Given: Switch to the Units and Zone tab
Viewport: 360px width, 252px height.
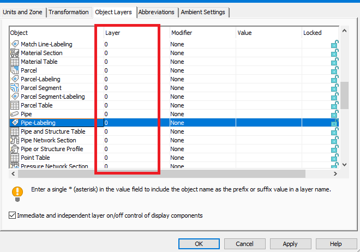Looking at the screenshot, I should tap(23, 12).
